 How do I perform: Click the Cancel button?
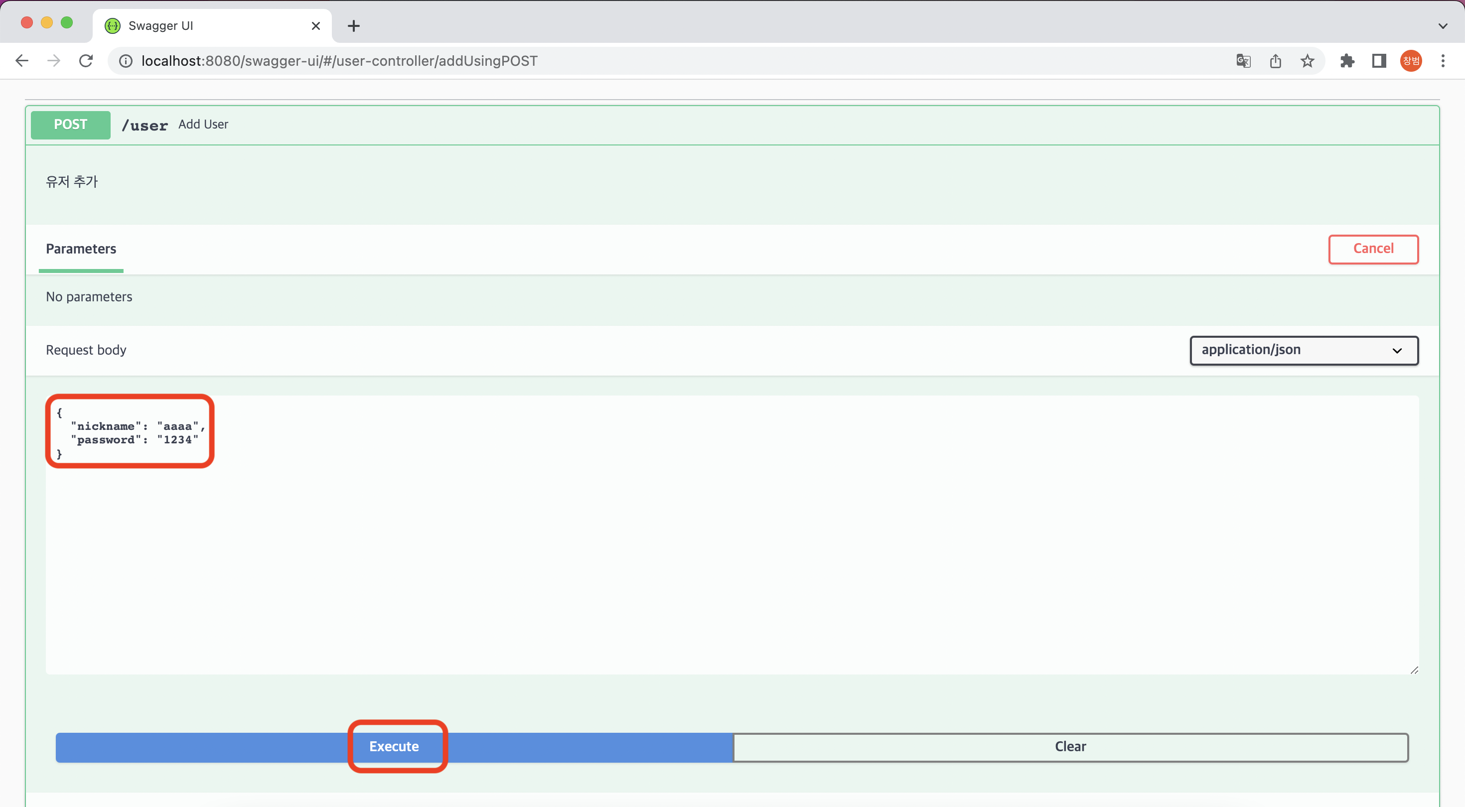[1373, 249]
